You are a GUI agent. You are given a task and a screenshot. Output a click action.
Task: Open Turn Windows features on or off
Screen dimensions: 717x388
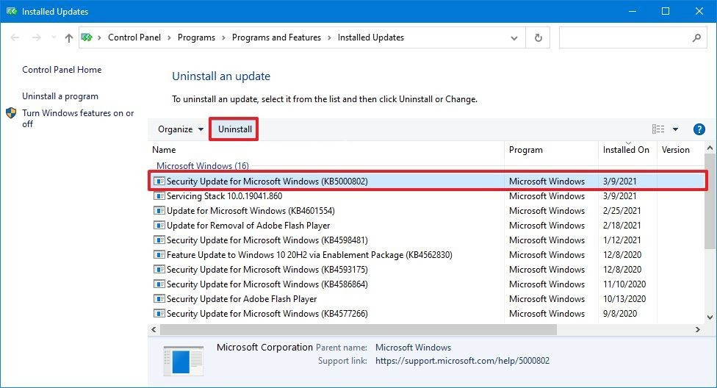[x=78, y=118]
